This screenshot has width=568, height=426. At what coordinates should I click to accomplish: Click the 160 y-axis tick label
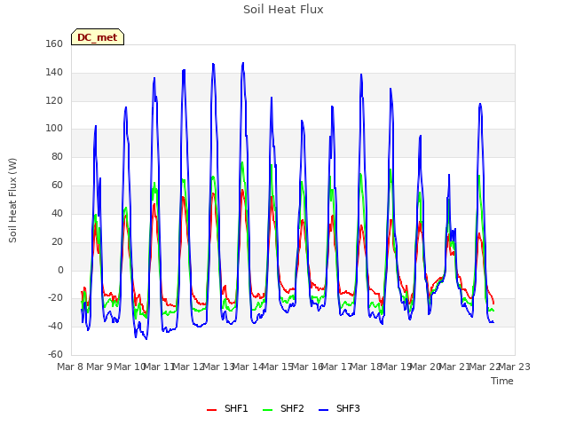pos(54,43)
